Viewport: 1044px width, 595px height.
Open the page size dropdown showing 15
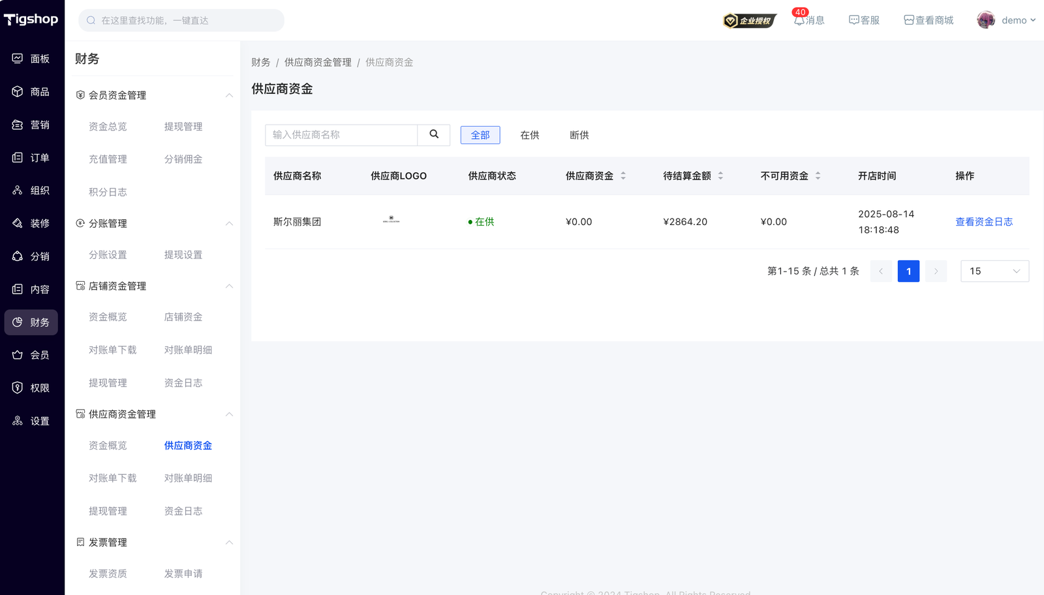[994, 271]
